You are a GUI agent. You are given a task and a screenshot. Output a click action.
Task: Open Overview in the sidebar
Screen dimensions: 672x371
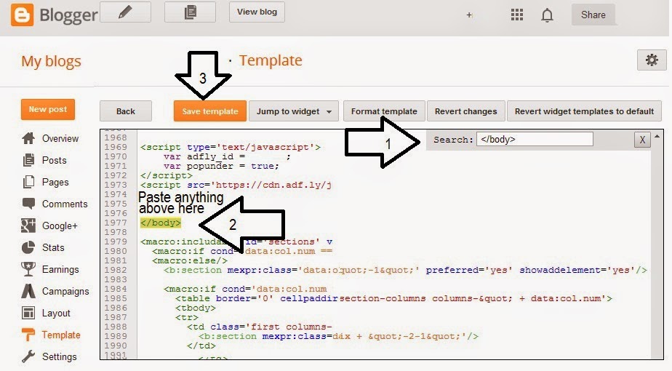(60, 138)
